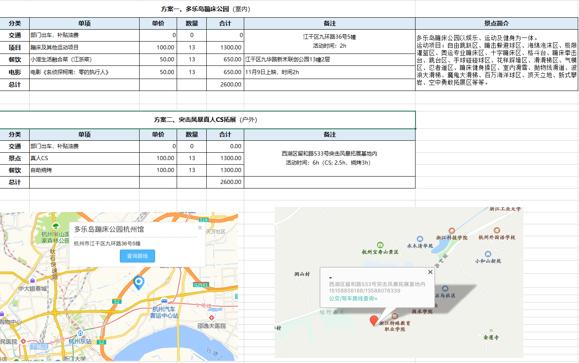Screen dimensions: 579x363
Task: Click the 邵逸夫医院 hospital cross icon
Action: pyautogui.click(x=211, y=318)
